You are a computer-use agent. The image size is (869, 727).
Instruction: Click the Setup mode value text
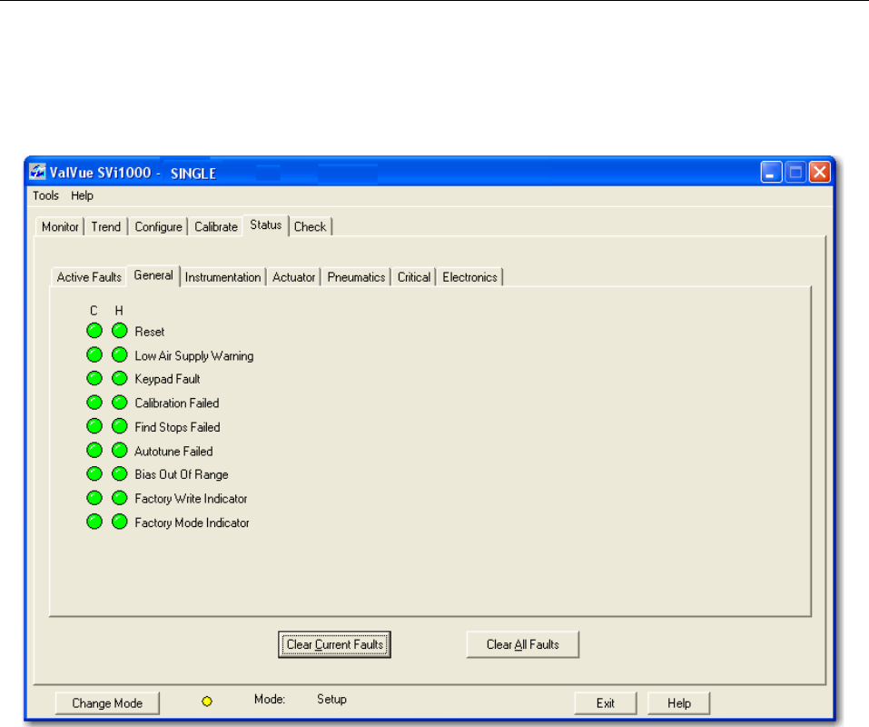coord(331,699)
